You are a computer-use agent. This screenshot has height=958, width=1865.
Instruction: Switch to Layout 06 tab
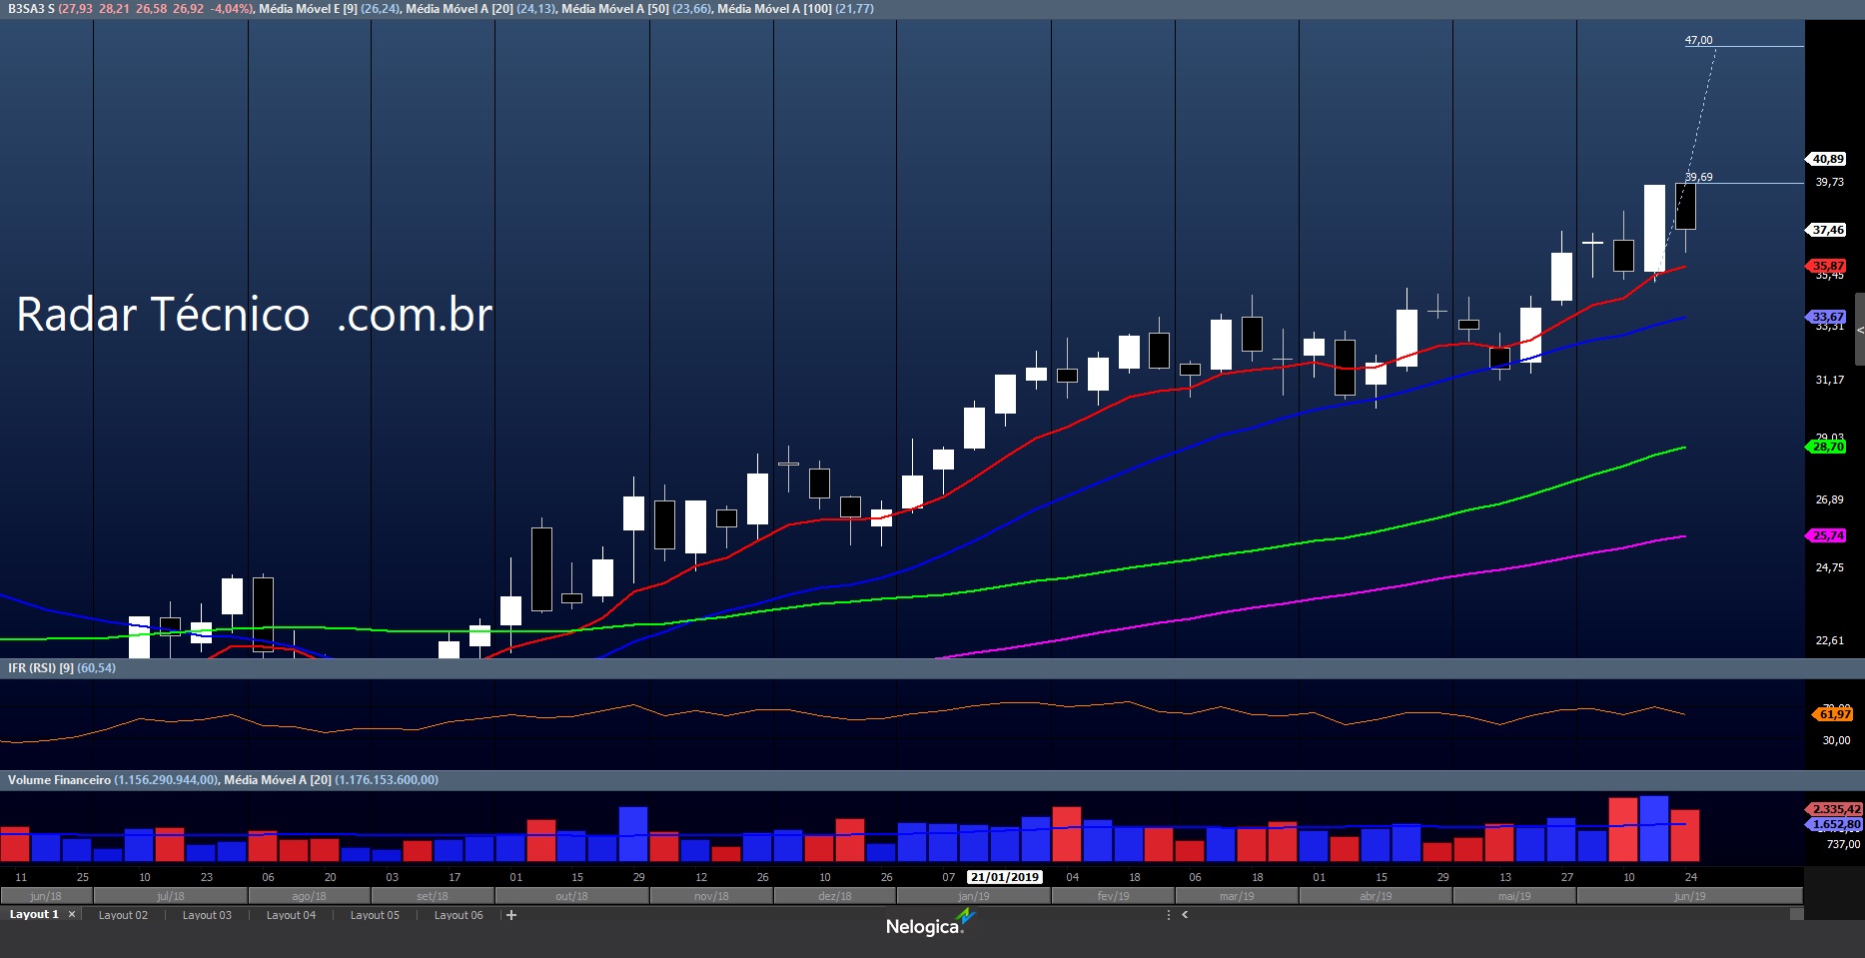pyautogui.click(x=459, y=915)
